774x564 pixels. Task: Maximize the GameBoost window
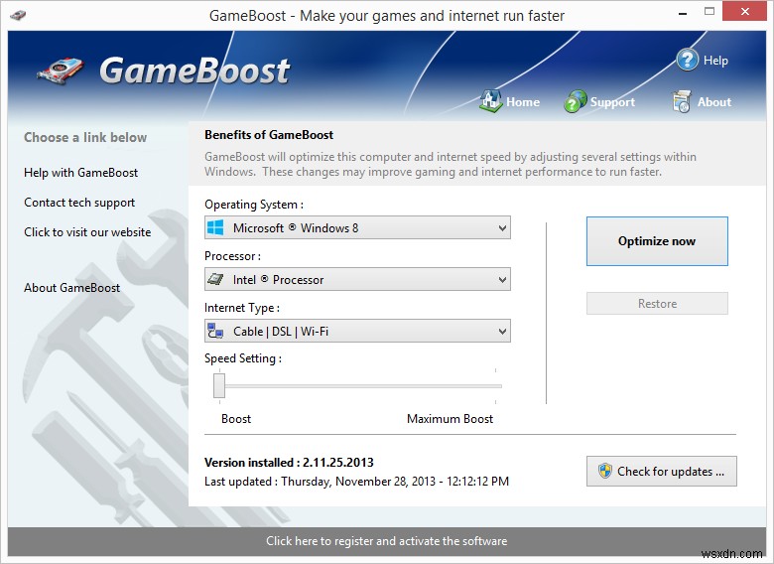coord(709,11)
